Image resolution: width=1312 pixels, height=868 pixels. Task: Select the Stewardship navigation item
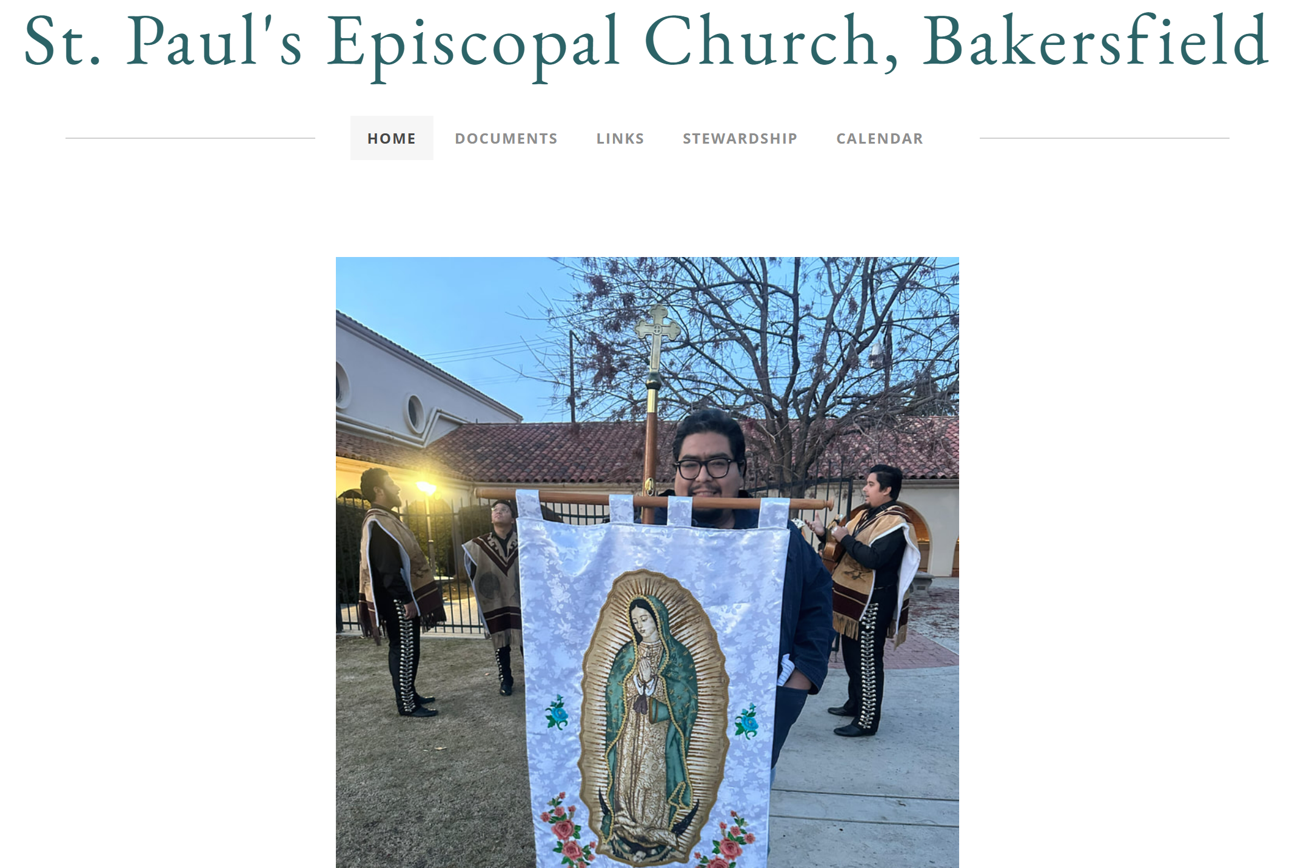[x=740, y=138]
